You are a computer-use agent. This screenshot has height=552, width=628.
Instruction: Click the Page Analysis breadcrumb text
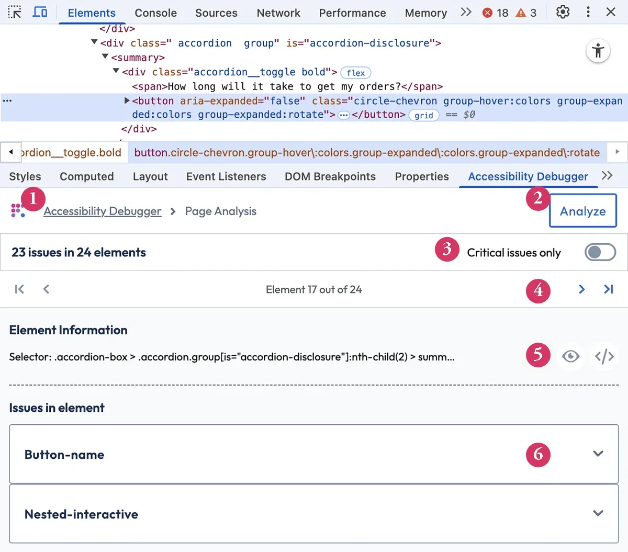[221, 211]
